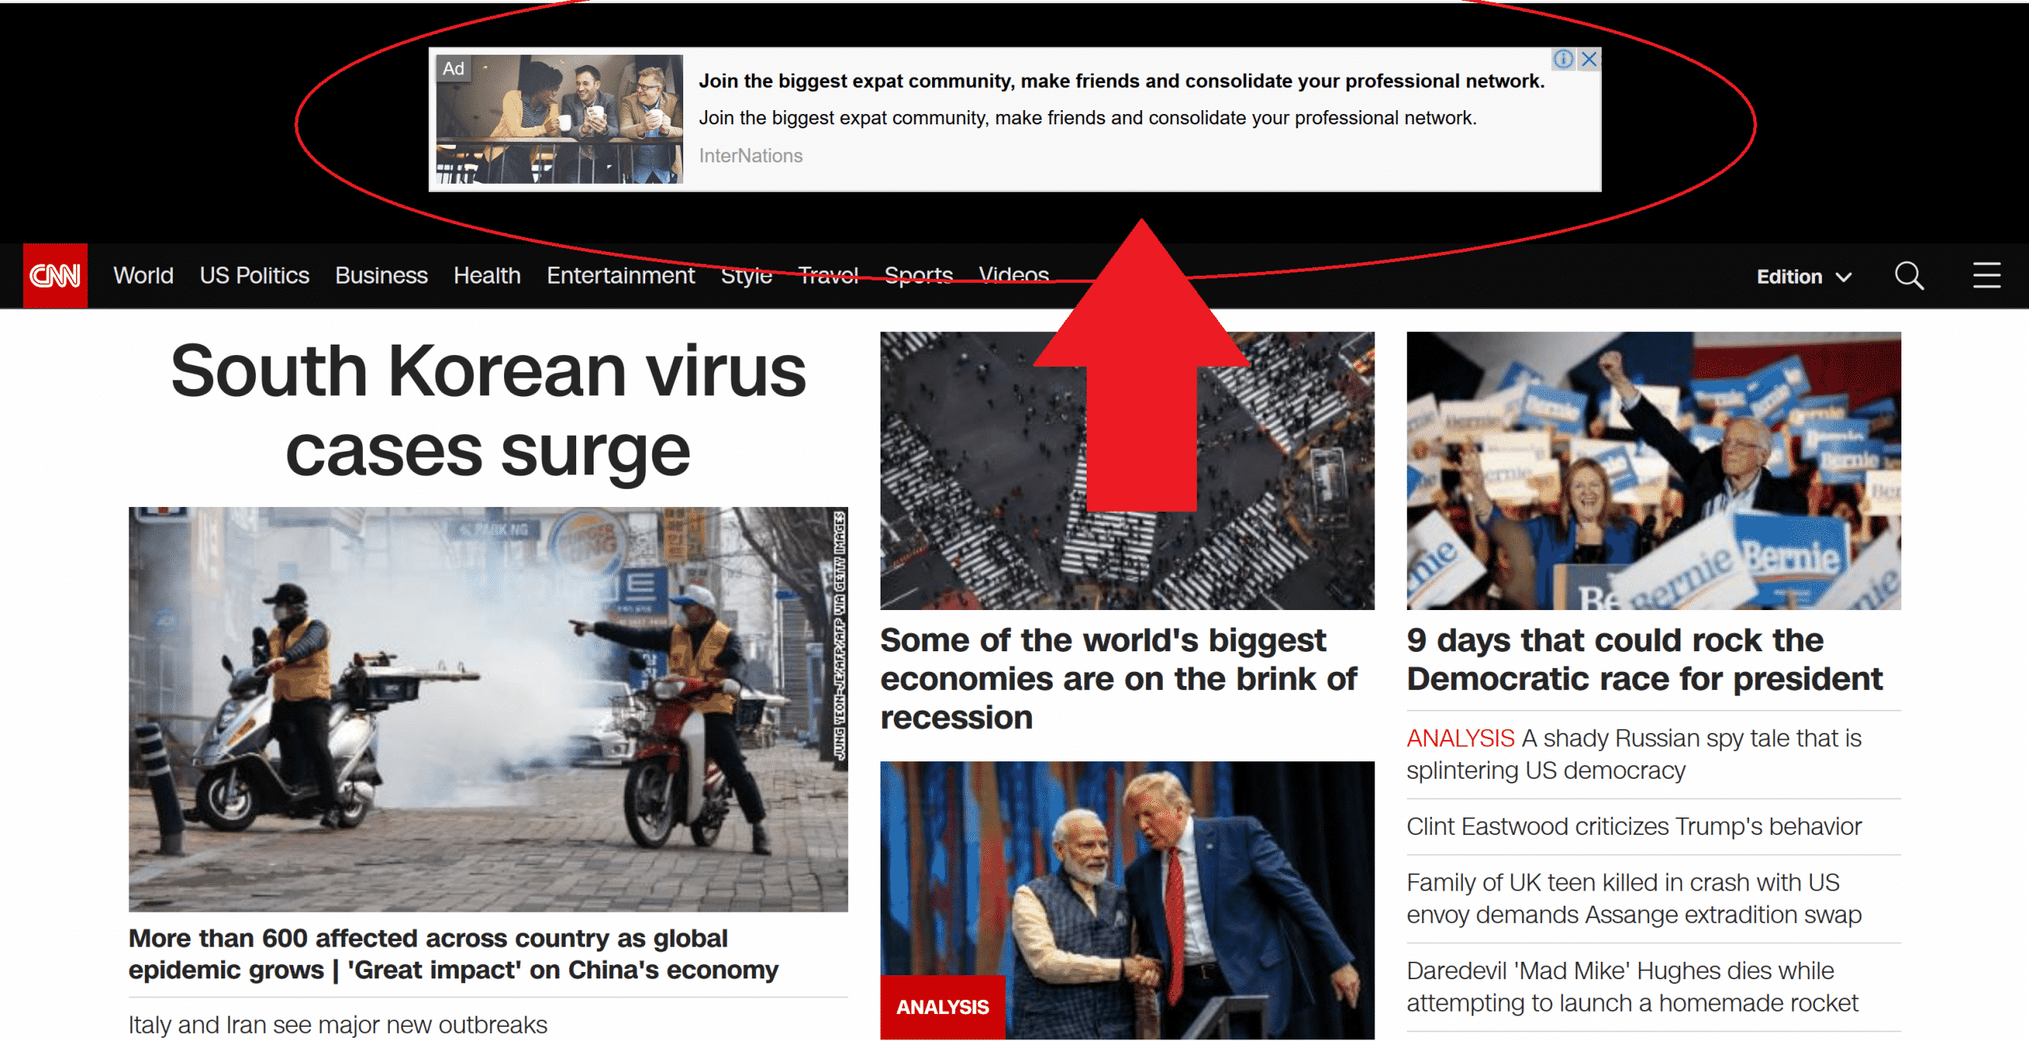Select the Health menu item
Screen dimensions: 2029x1041
487,276
